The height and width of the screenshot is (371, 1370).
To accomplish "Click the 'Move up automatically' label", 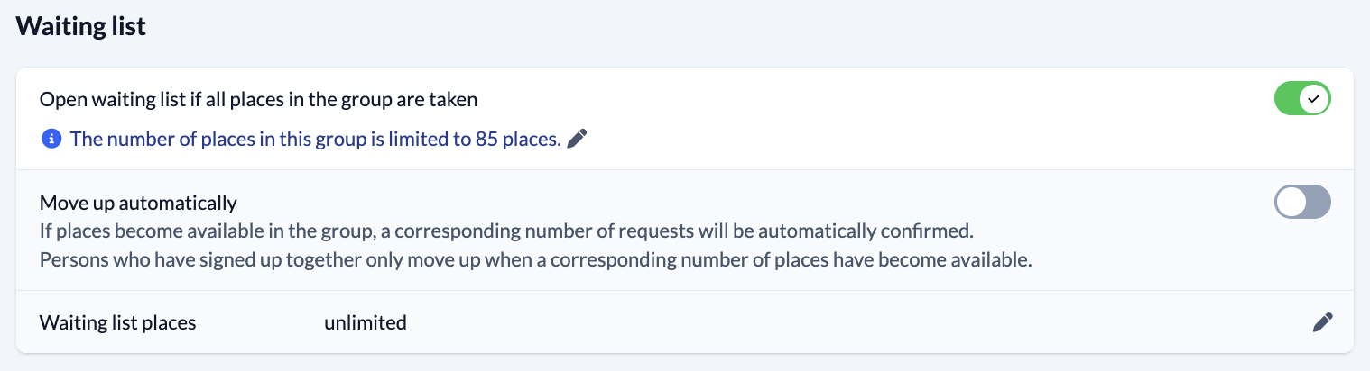I will pos(138,202).
